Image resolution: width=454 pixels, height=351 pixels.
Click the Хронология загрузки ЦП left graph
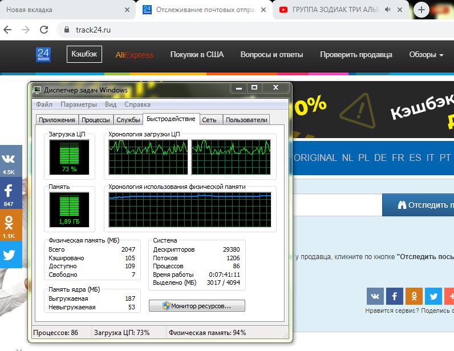click(x=148, y=157)
